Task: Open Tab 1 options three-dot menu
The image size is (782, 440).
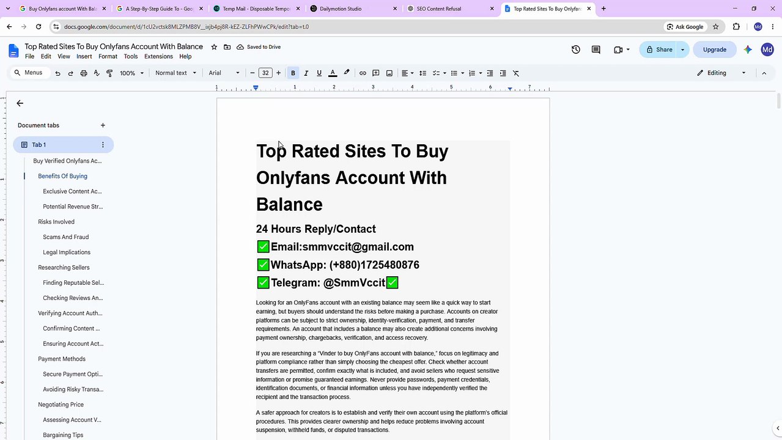Action: pos(103,145)
